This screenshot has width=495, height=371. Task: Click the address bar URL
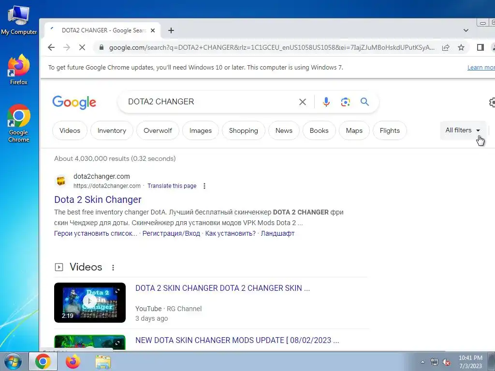click(272, 47)
